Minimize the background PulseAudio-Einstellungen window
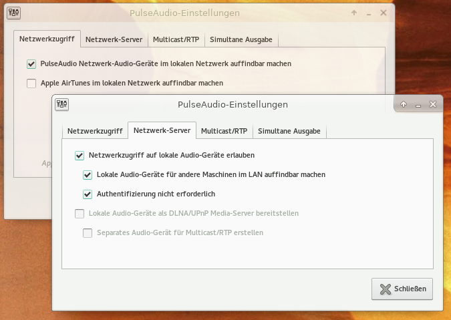This screenshot has width=451, height=320. coord(368,13)
